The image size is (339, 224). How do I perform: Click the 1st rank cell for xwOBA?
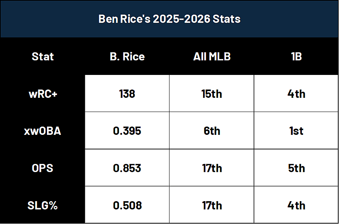[296, 131]
